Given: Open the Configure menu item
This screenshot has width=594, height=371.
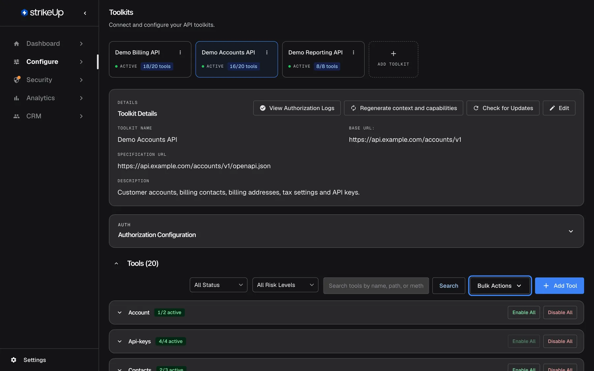Looking at the screenshot, I should click(x=49, y=62).
